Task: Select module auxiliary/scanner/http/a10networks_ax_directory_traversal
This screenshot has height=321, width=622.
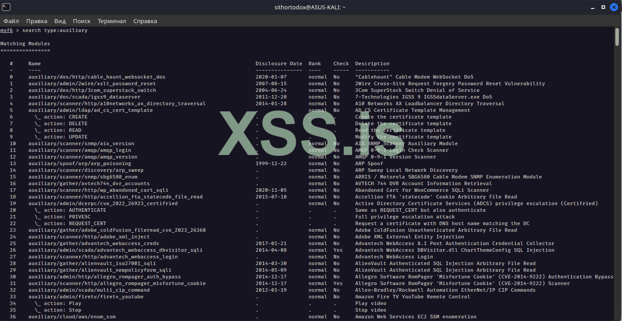Action: [x=117, y=103]
